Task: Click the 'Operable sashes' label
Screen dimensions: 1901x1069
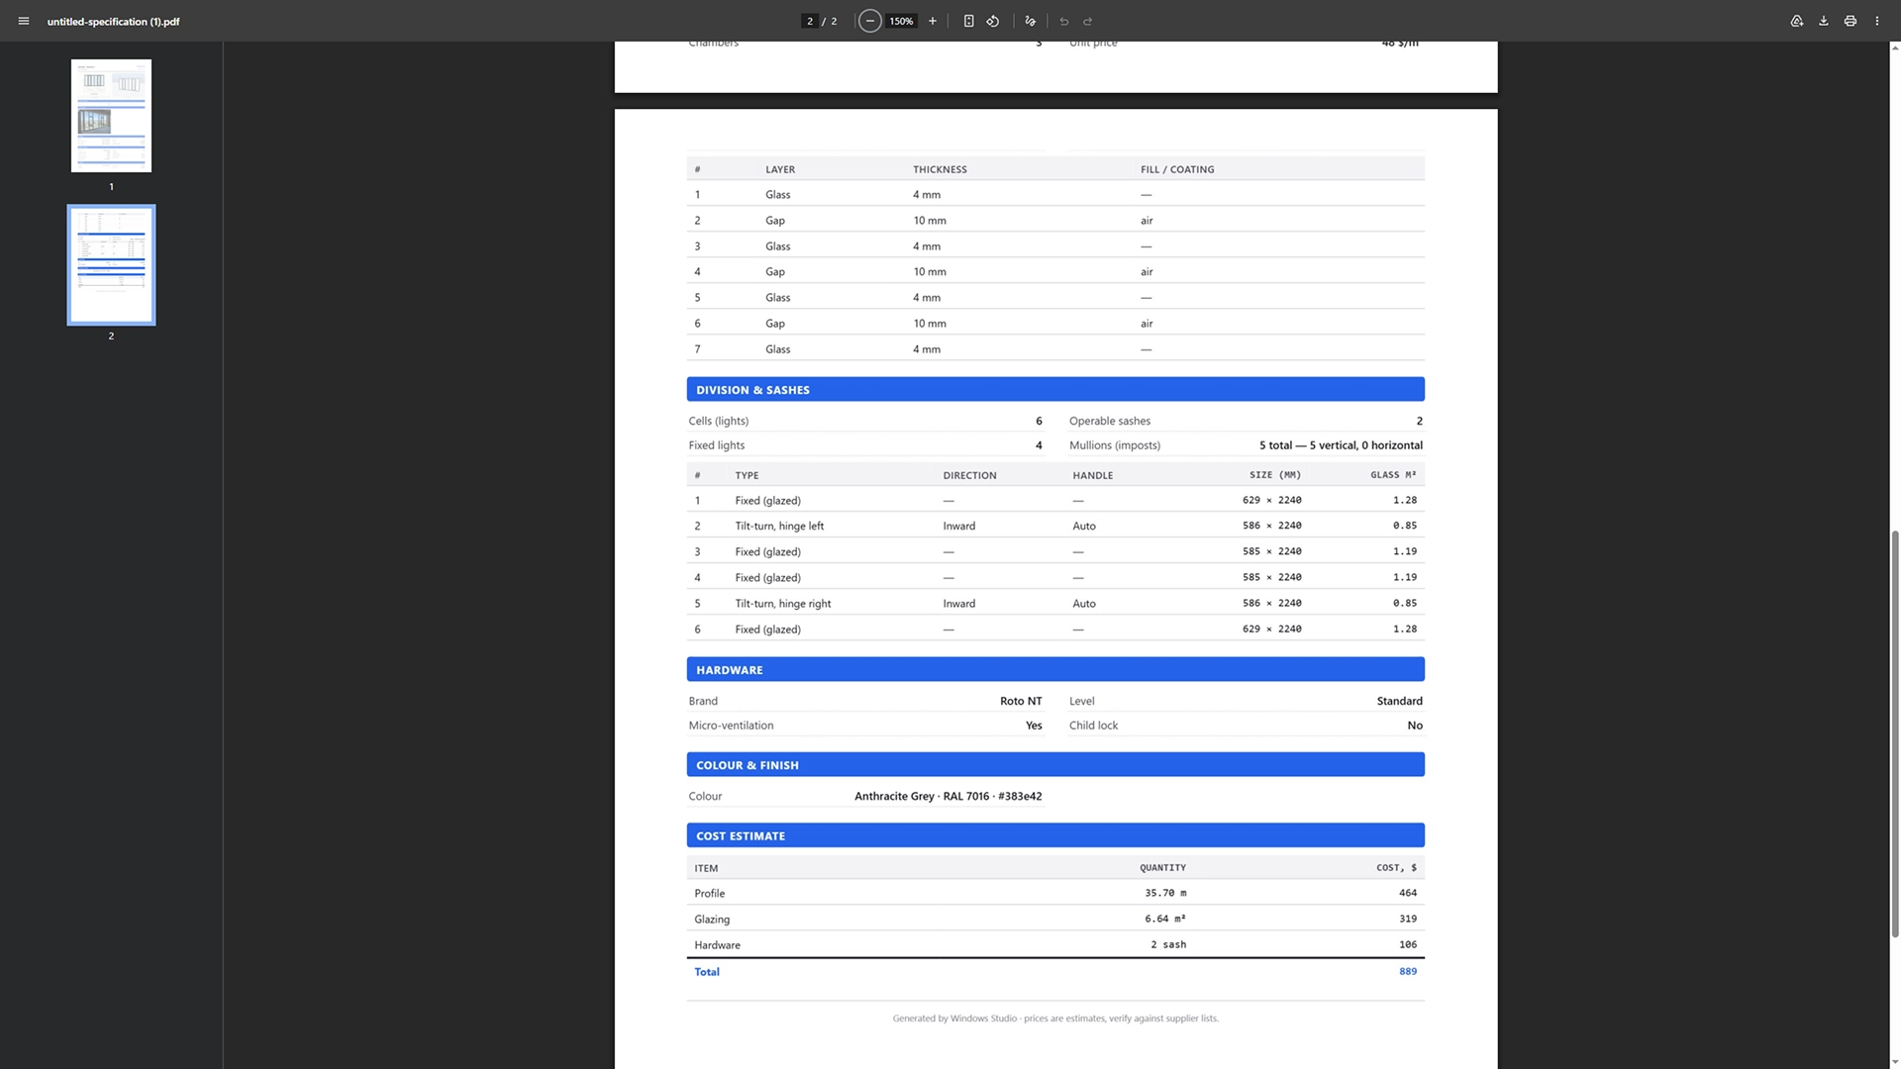Action: pyautogui.click(x=1110, y=421)
